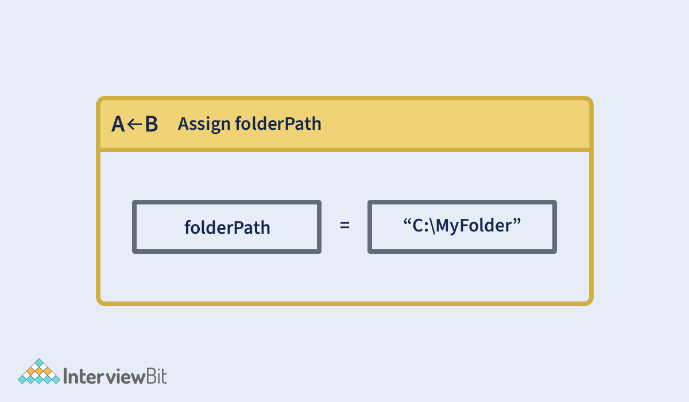The image size is (689, 402).
Task: Click the equals sign between the fields
Action: point(344,226)
